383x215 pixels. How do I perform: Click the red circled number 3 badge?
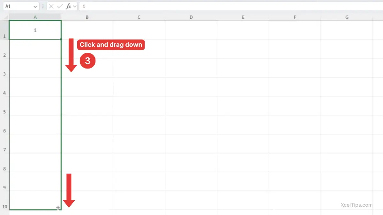(87, 61)
